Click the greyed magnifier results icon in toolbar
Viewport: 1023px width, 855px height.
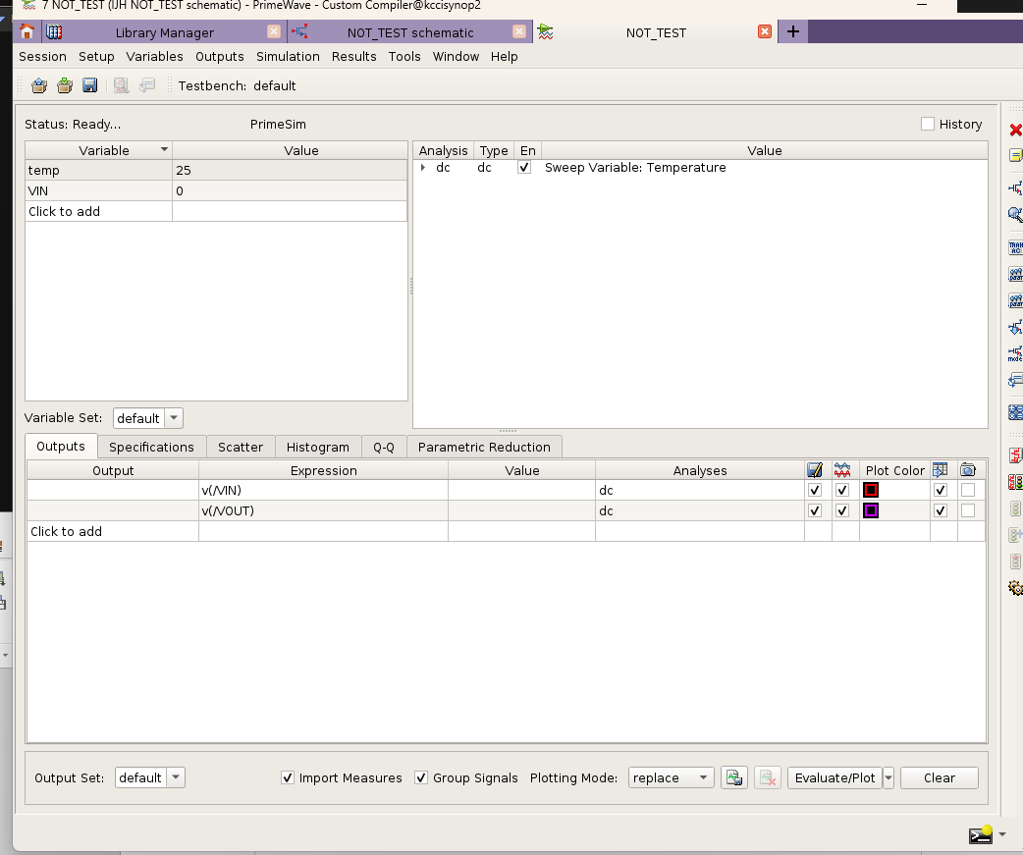click(122, 85)
